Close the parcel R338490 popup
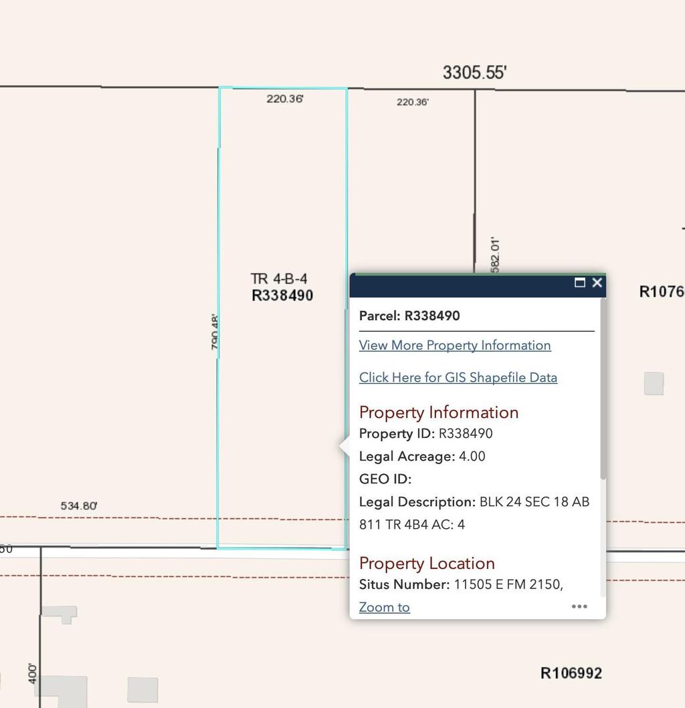 pyautogui.click(x=597, y=283)
